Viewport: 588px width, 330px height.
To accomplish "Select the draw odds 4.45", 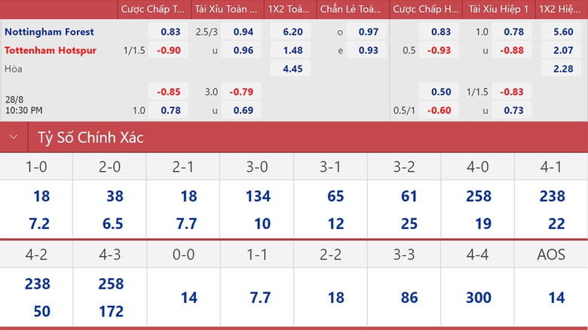I will 292,69.
